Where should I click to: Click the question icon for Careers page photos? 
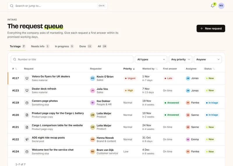tap(27, 103)
